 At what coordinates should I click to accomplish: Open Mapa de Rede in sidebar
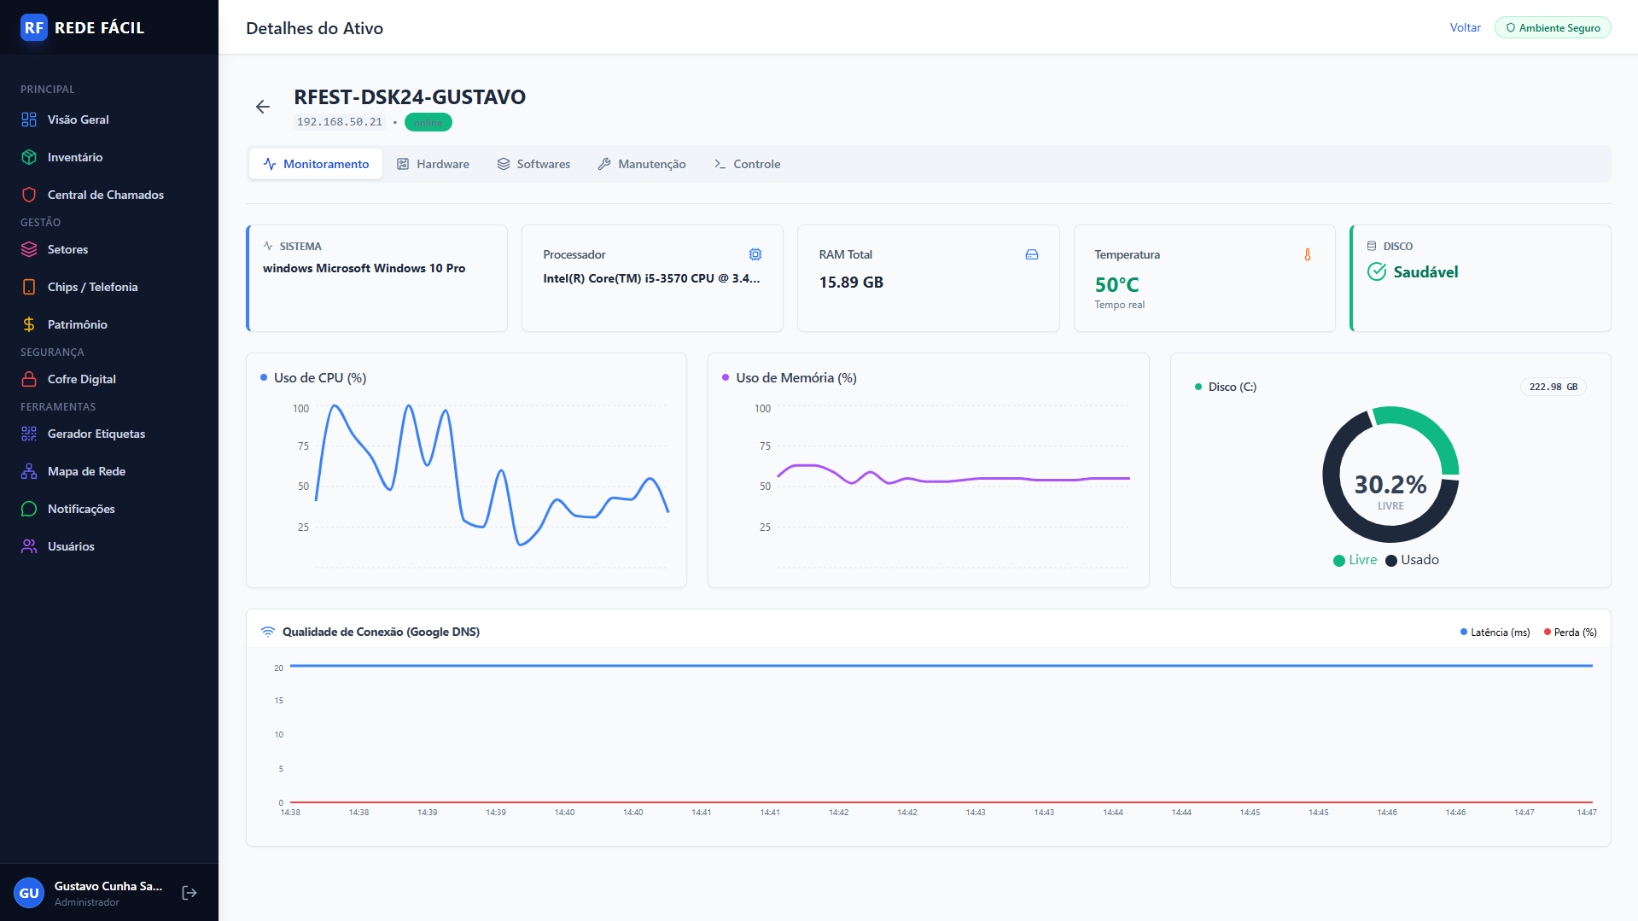[86, 471]
